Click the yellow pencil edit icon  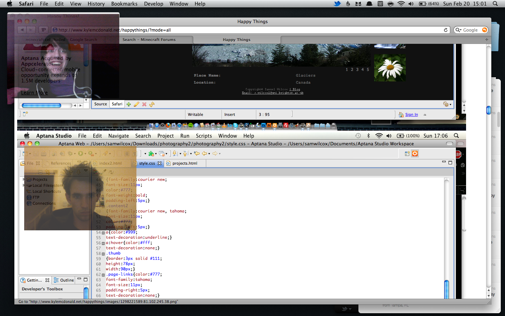pos(136,104)
